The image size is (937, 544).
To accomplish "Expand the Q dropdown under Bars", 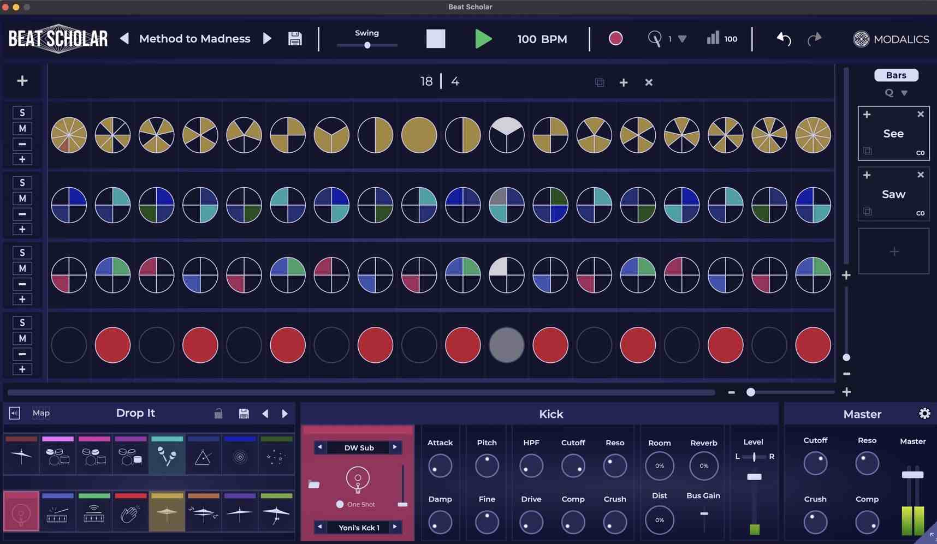I will [904, 93].
